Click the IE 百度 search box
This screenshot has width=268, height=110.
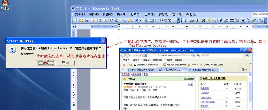pos(223,55)
